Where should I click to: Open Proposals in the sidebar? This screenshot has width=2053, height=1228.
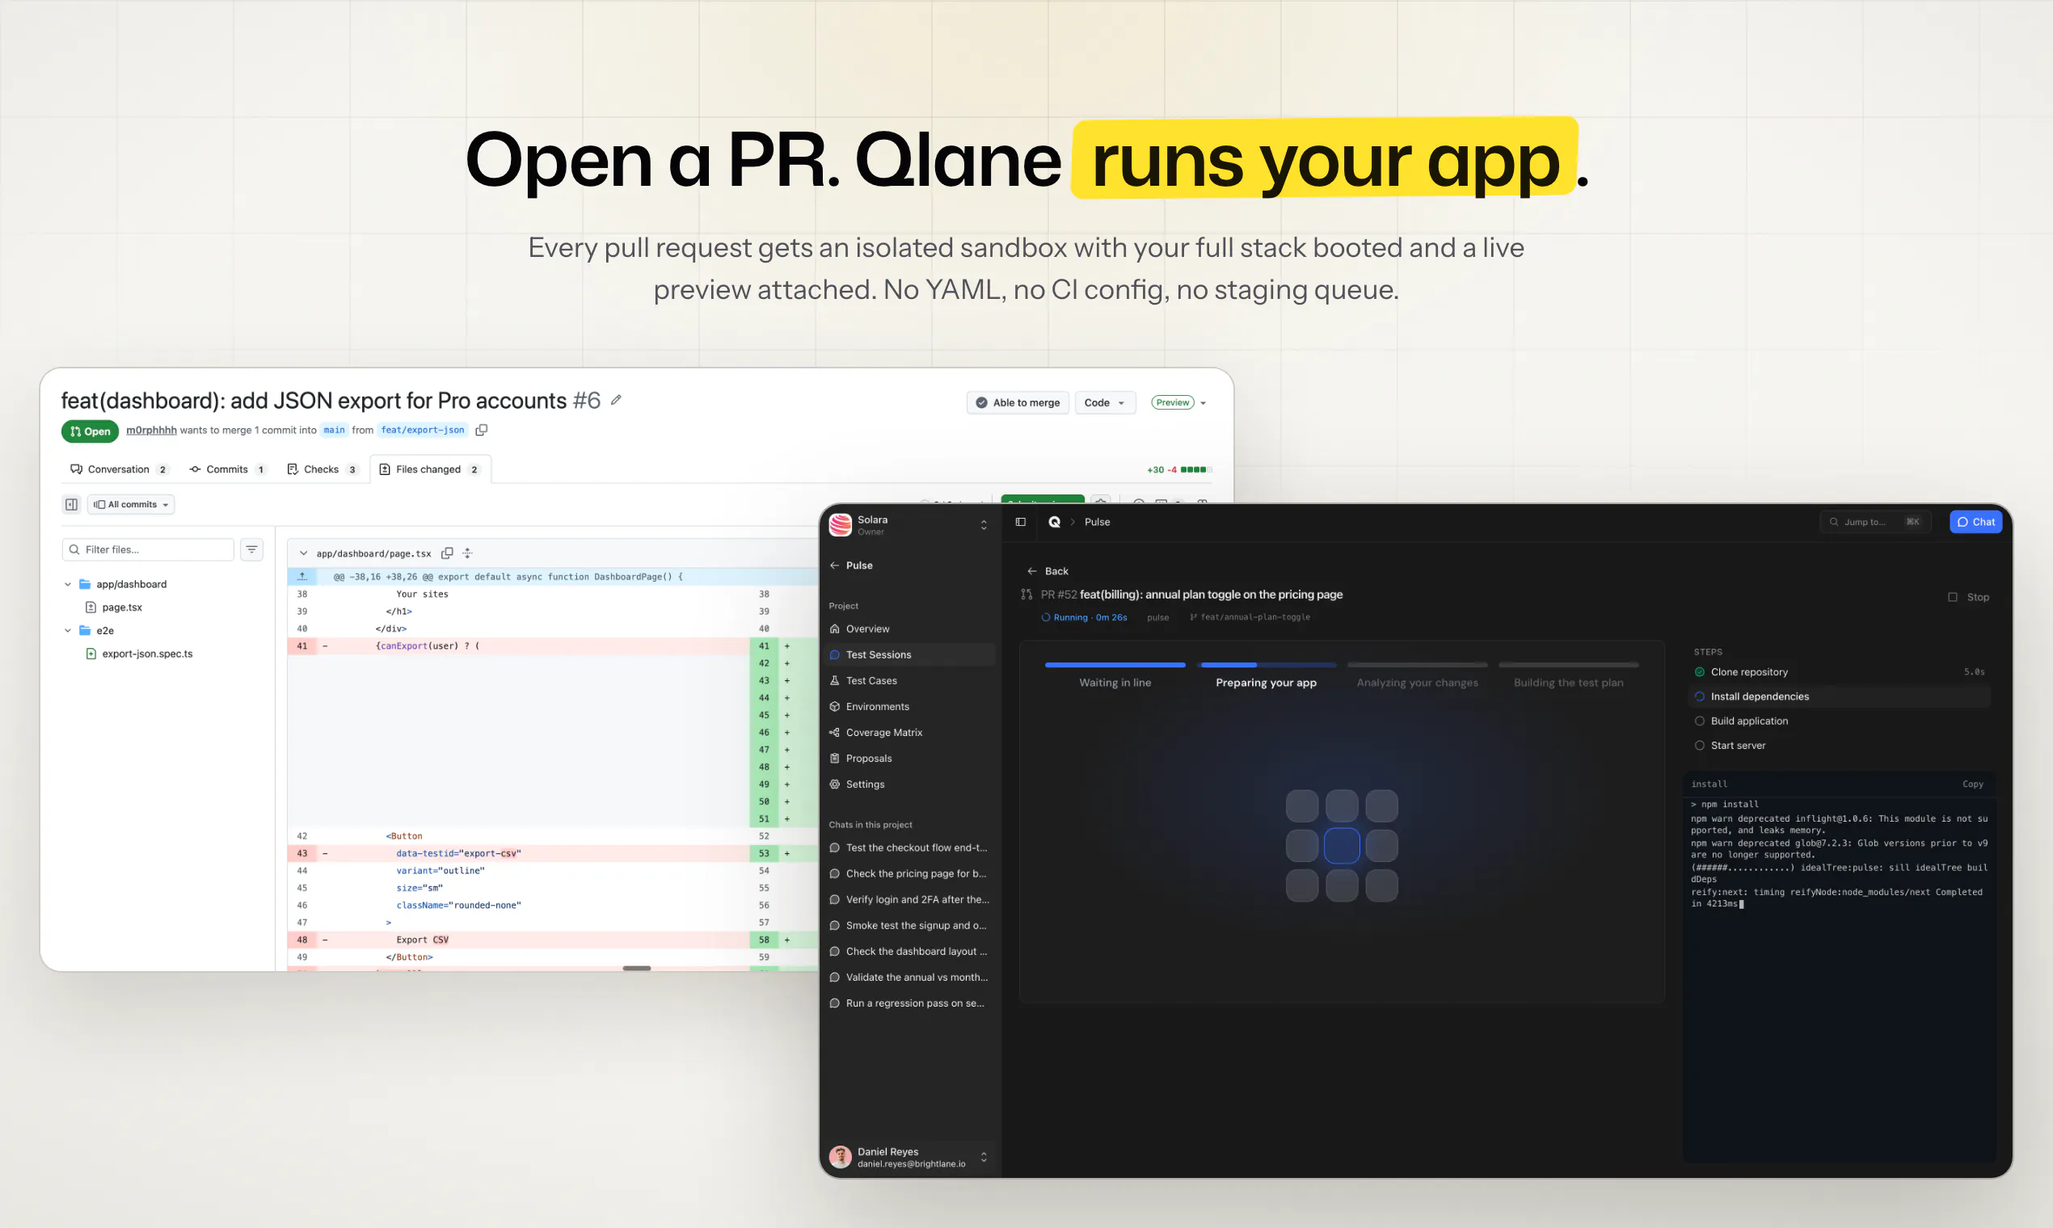pyautogui.click(x=910, y=758)
